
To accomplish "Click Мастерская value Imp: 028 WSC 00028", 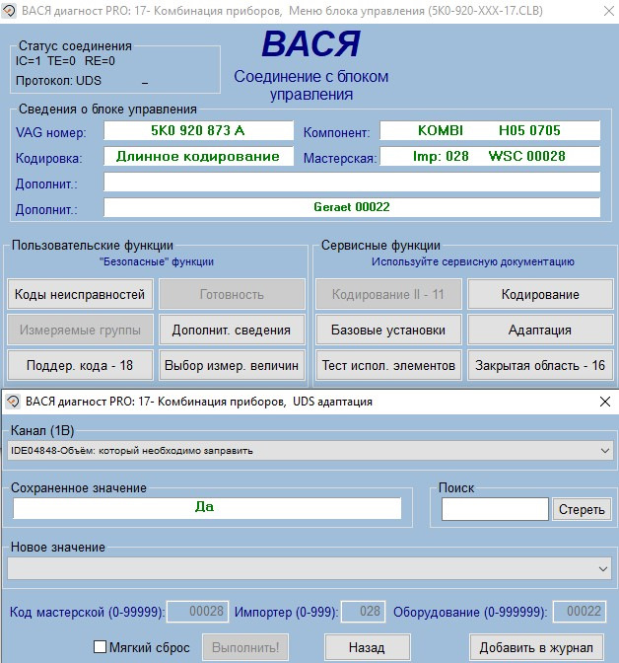I will click(x=490, y=156).
